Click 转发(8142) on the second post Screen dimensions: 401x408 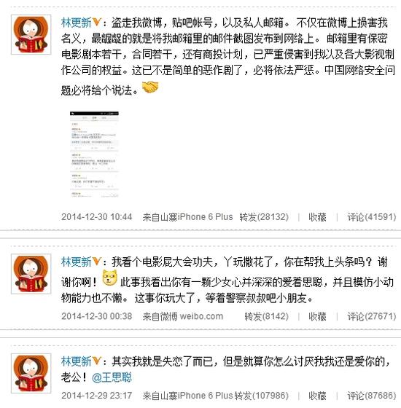coord(267,316)
